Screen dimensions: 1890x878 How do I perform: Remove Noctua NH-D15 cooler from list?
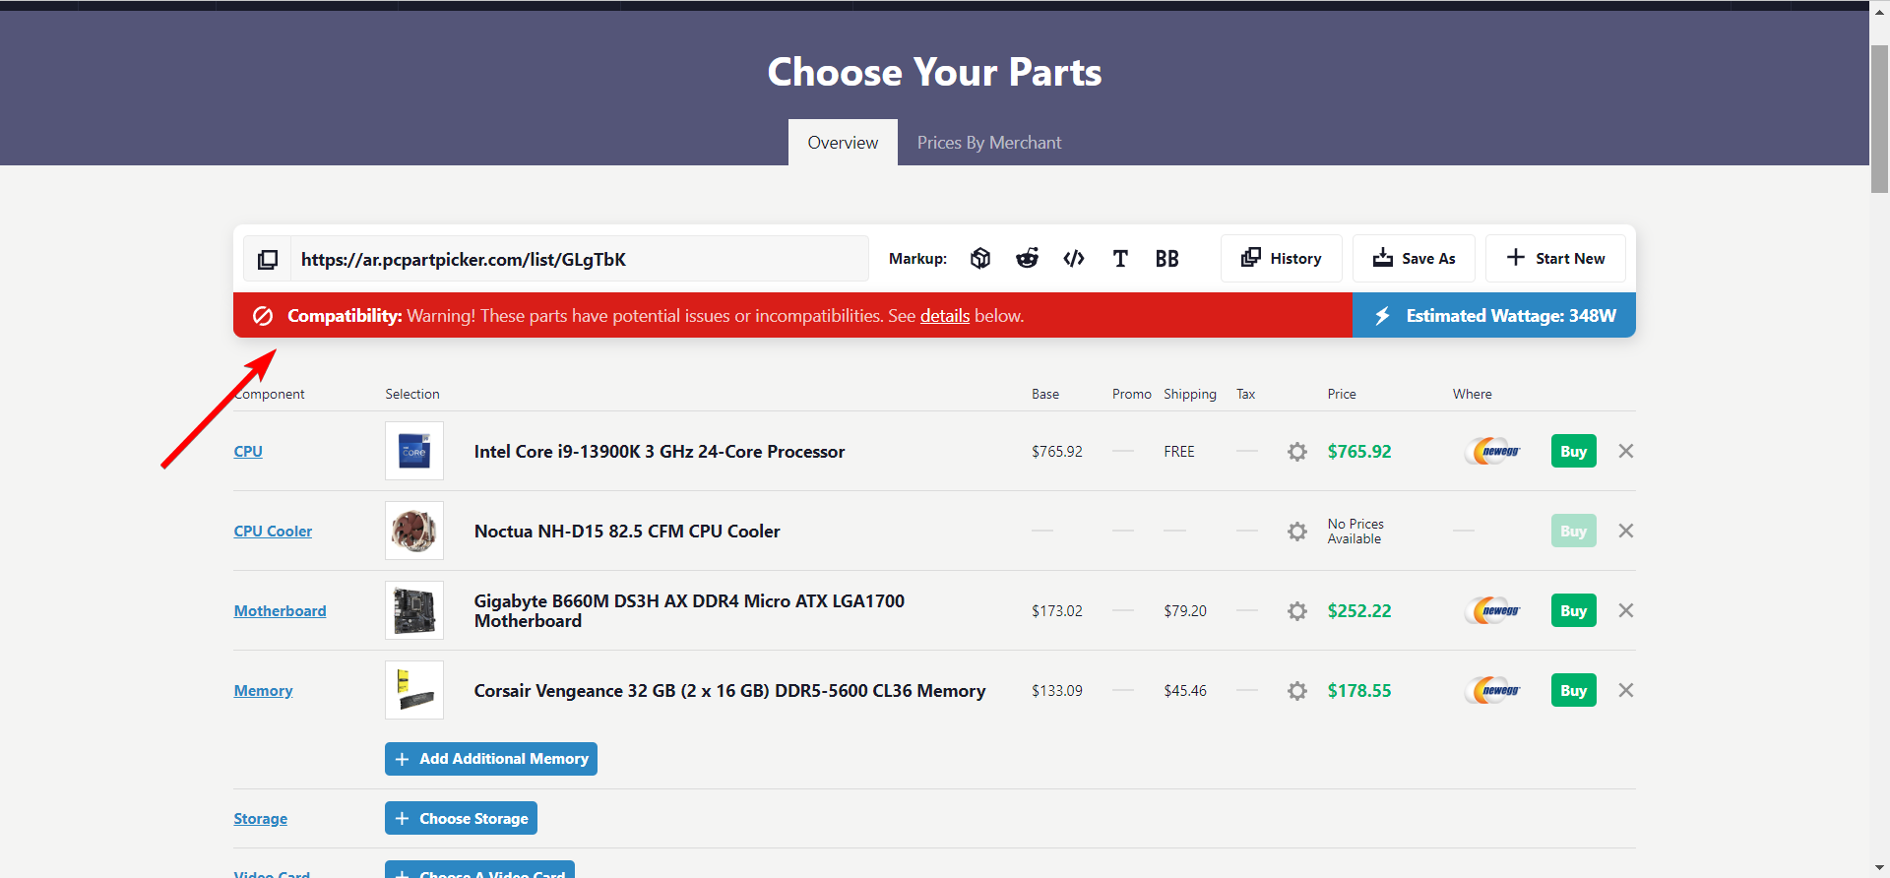click(x=1626, y=531)
